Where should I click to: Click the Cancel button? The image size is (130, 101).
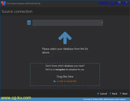click(x=102, y=94)
